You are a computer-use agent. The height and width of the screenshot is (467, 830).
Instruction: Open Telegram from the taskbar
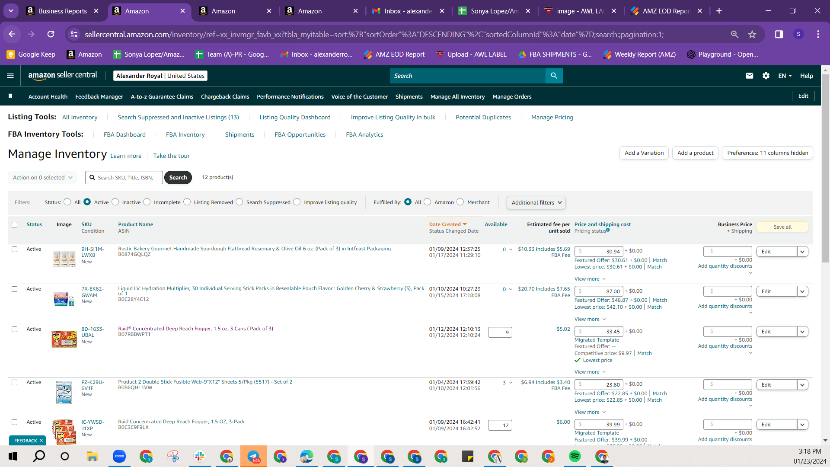click(253, 456)
